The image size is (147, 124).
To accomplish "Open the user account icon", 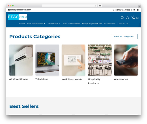I will pyautogui.click(x=128, y=18).
